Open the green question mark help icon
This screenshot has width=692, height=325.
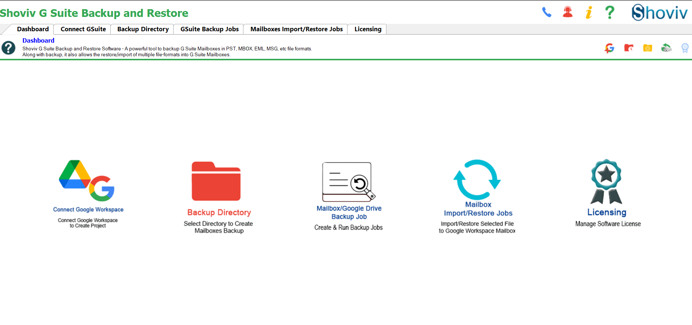(x=610, y=12)
